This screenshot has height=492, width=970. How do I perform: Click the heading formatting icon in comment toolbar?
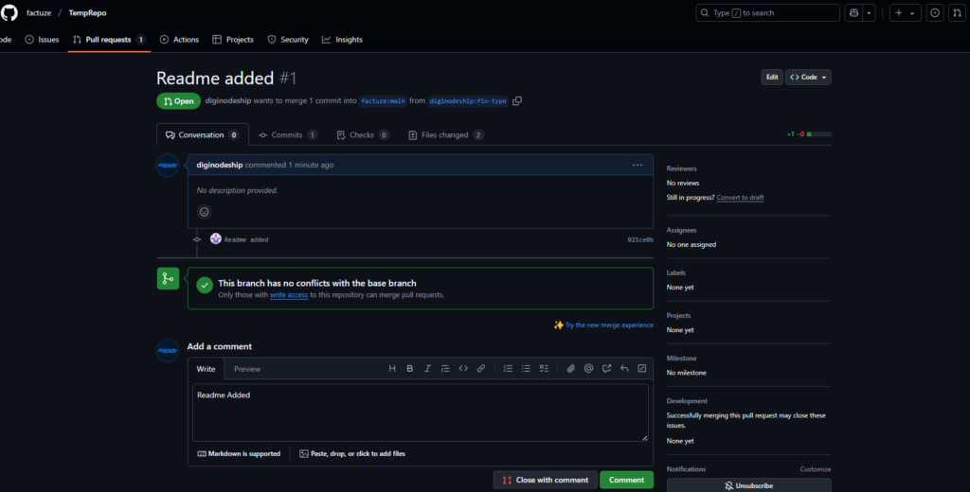(x=392, y=368)
